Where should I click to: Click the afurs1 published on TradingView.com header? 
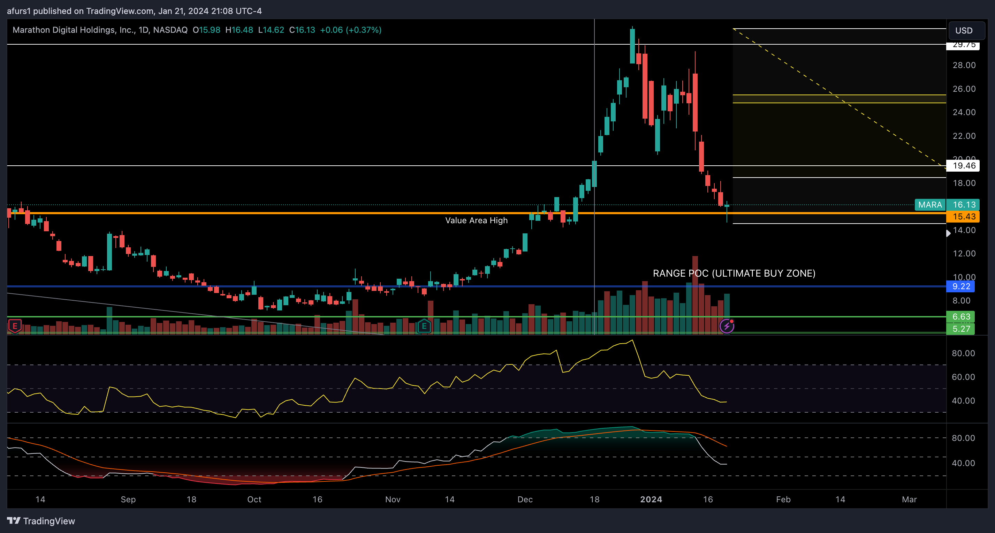click(135, 11)
